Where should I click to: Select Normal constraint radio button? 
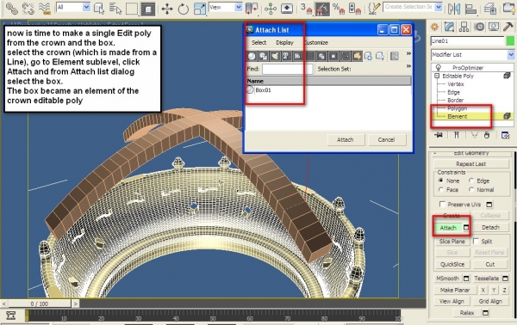click(471, 189)
